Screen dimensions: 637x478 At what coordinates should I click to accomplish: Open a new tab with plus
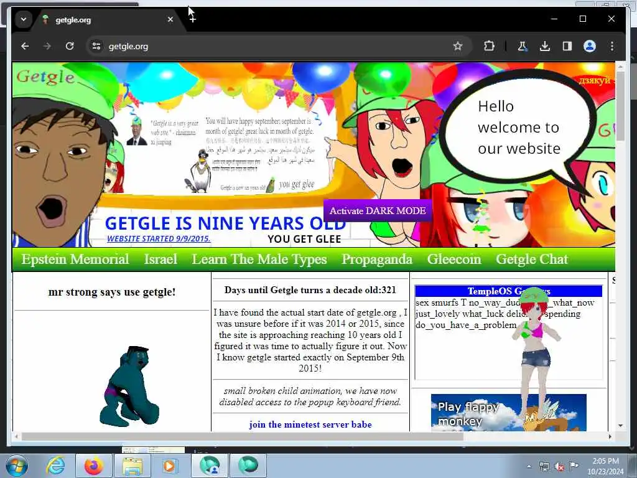click(193, 19)
